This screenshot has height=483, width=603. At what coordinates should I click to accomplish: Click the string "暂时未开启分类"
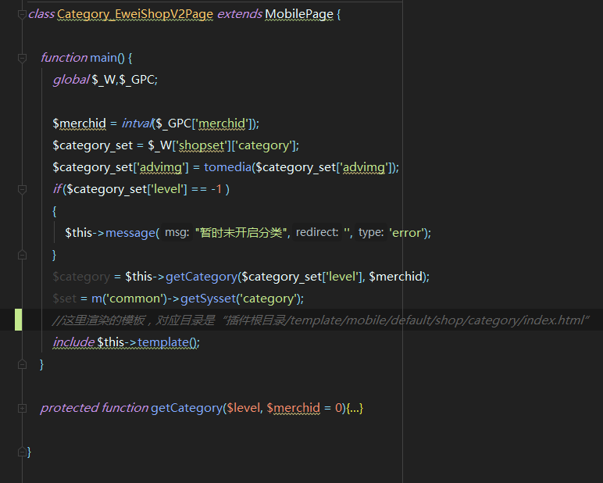(x=241, y=233)
